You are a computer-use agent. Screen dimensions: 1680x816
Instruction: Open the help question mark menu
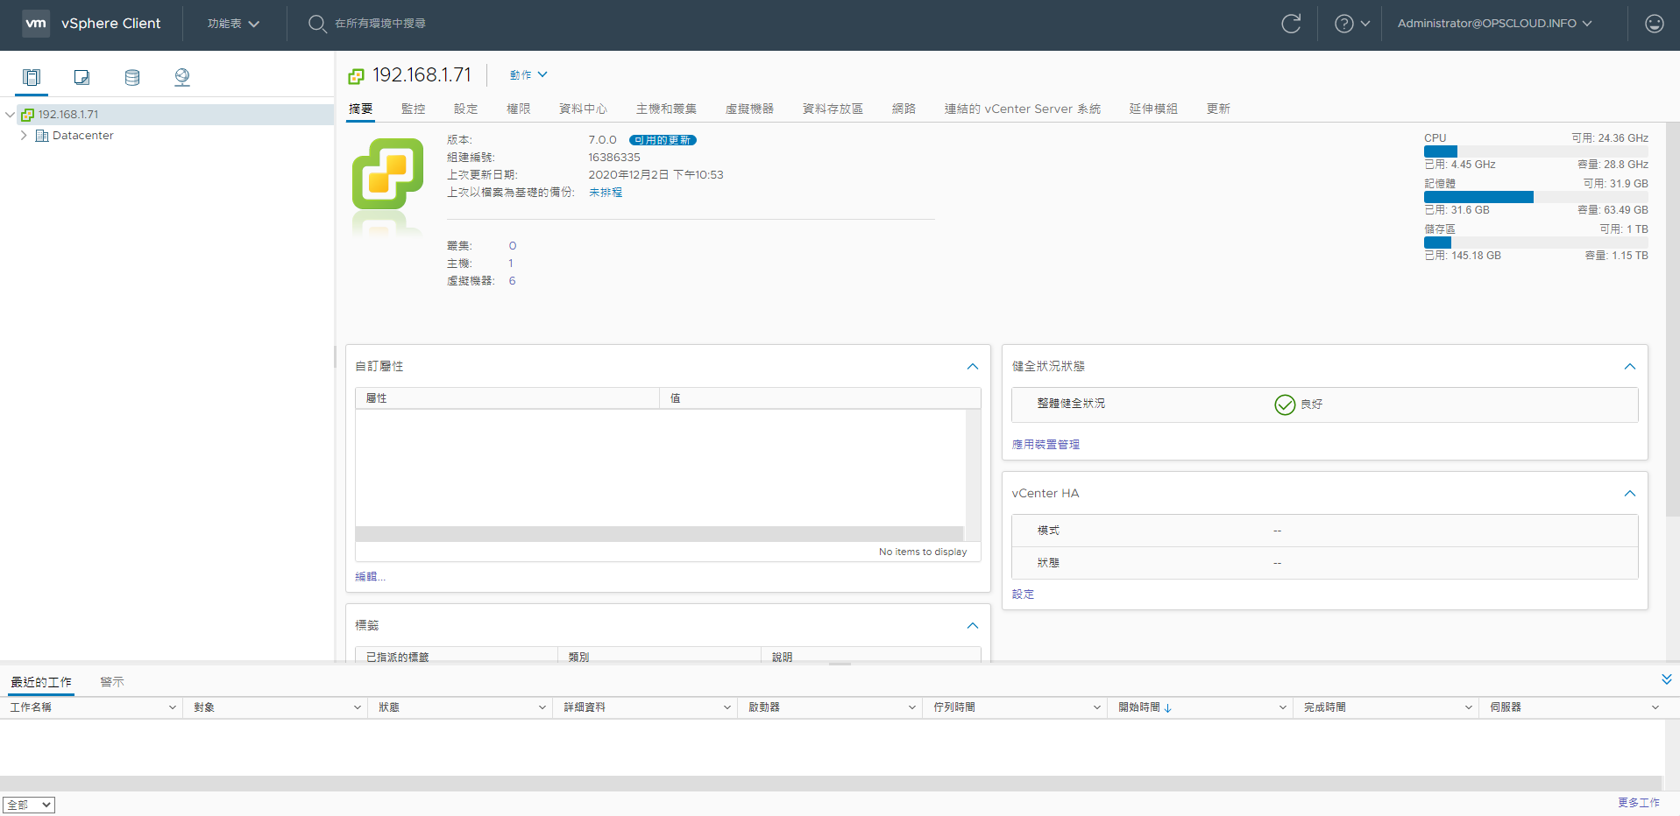coord(1351,24)
